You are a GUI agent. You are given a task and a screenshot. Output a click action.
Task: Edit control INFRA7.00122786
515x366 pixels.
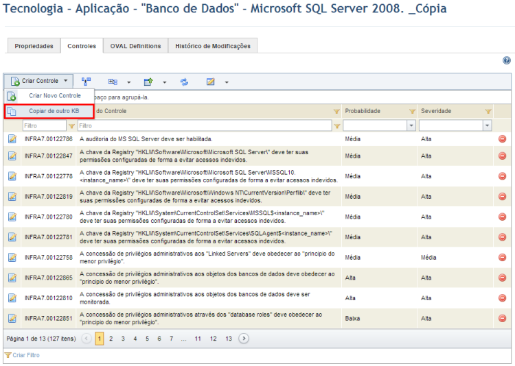coord(12,139)
